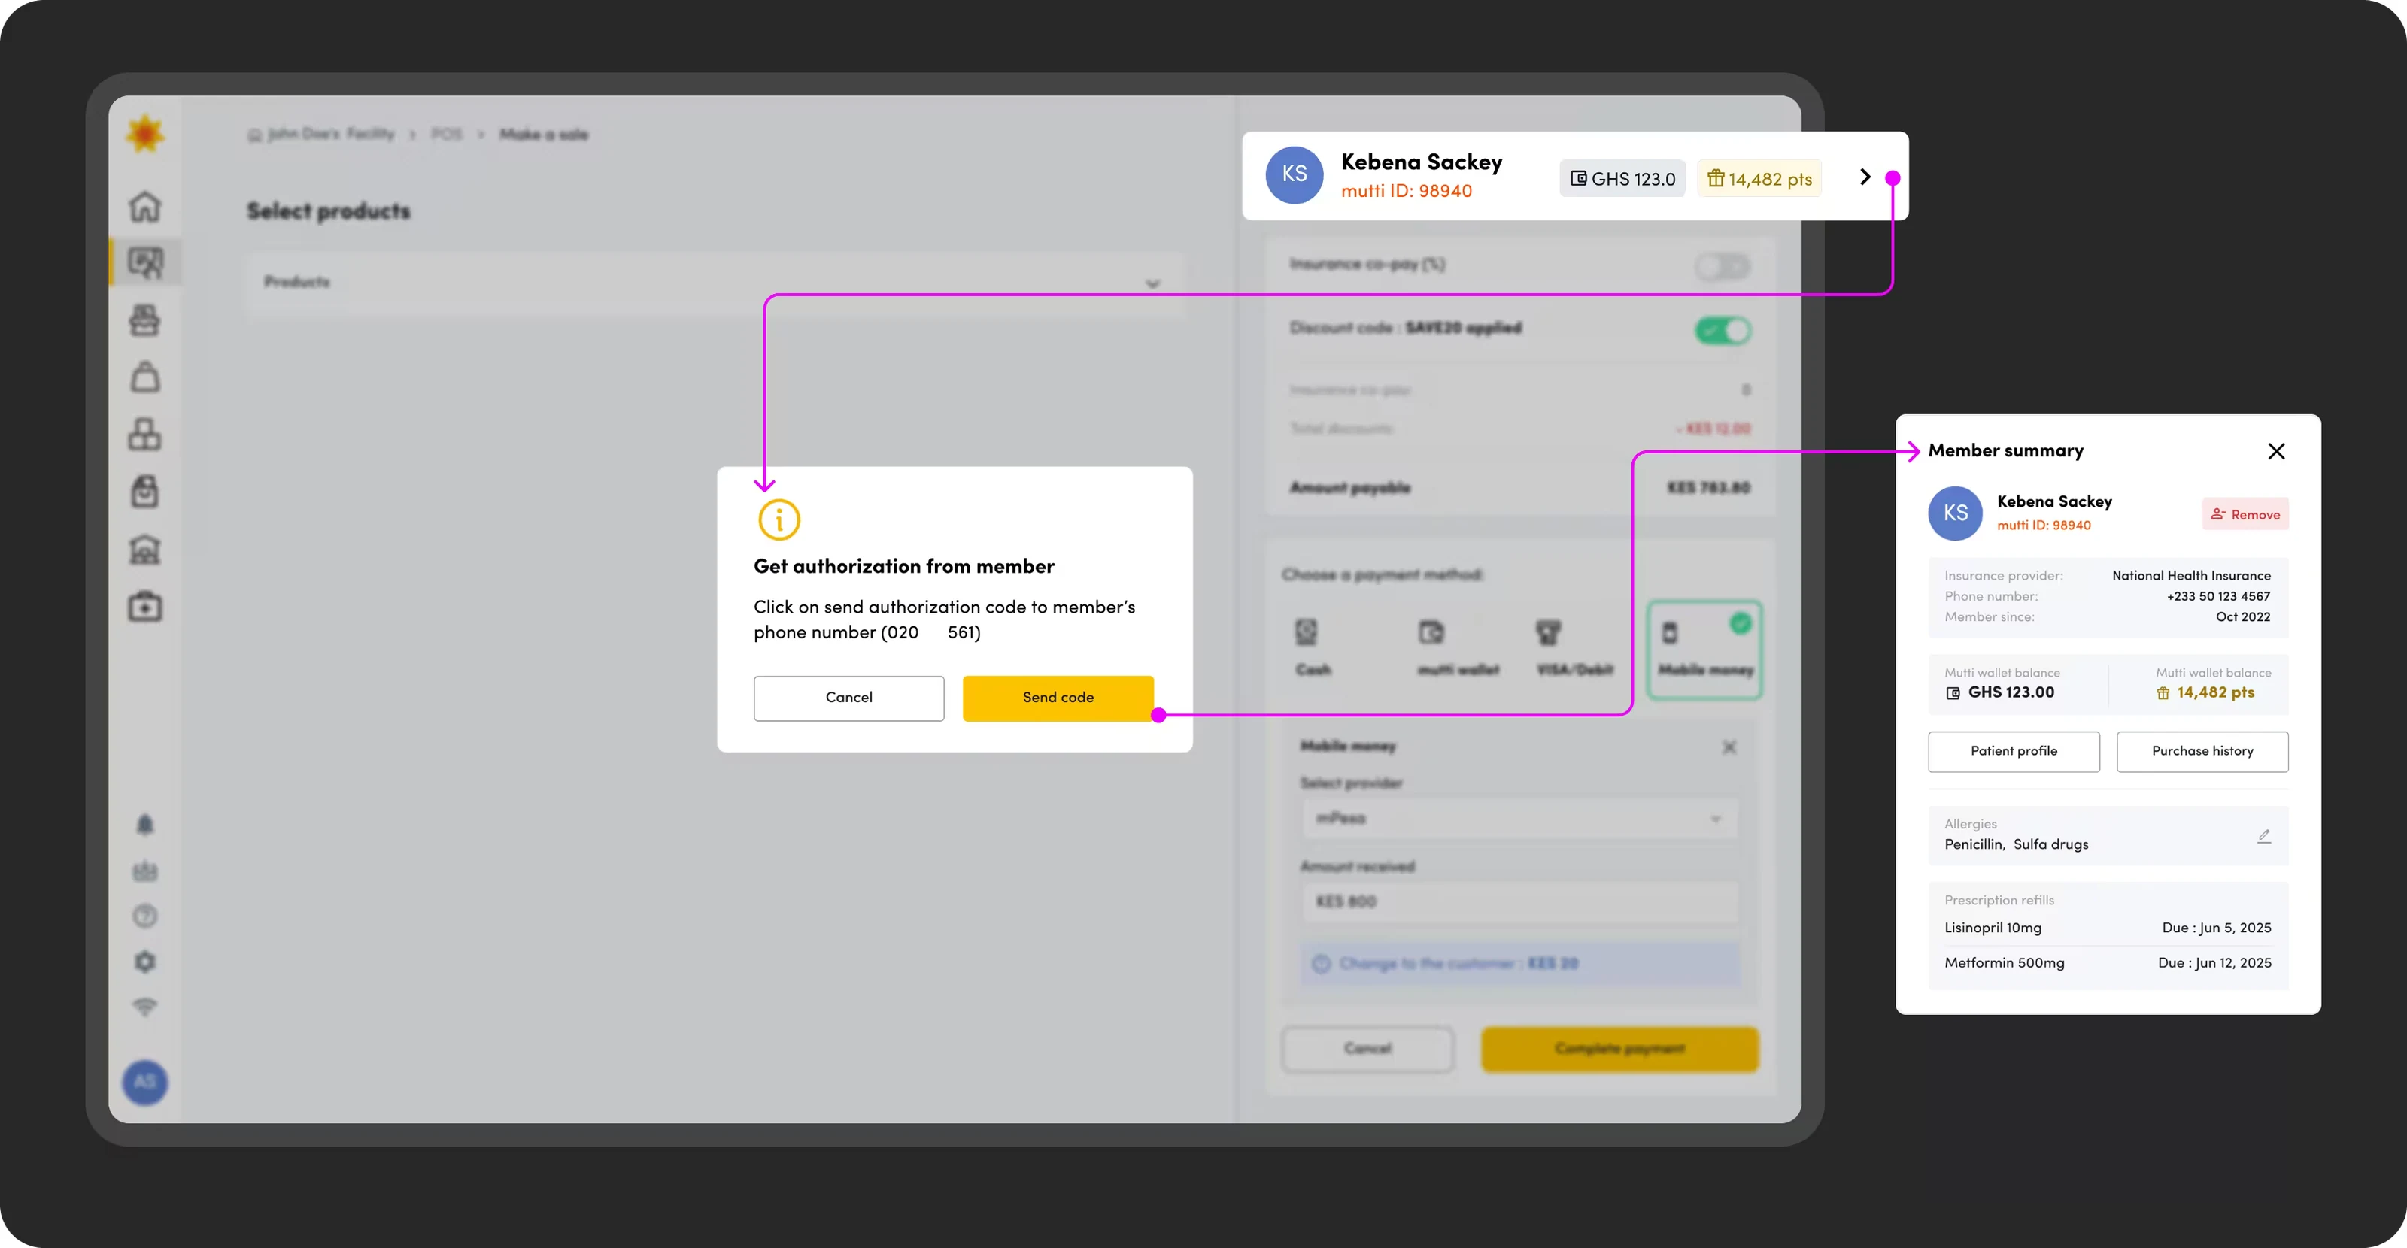Open the settings gear icon in sidebar

(x=145, y=962)
